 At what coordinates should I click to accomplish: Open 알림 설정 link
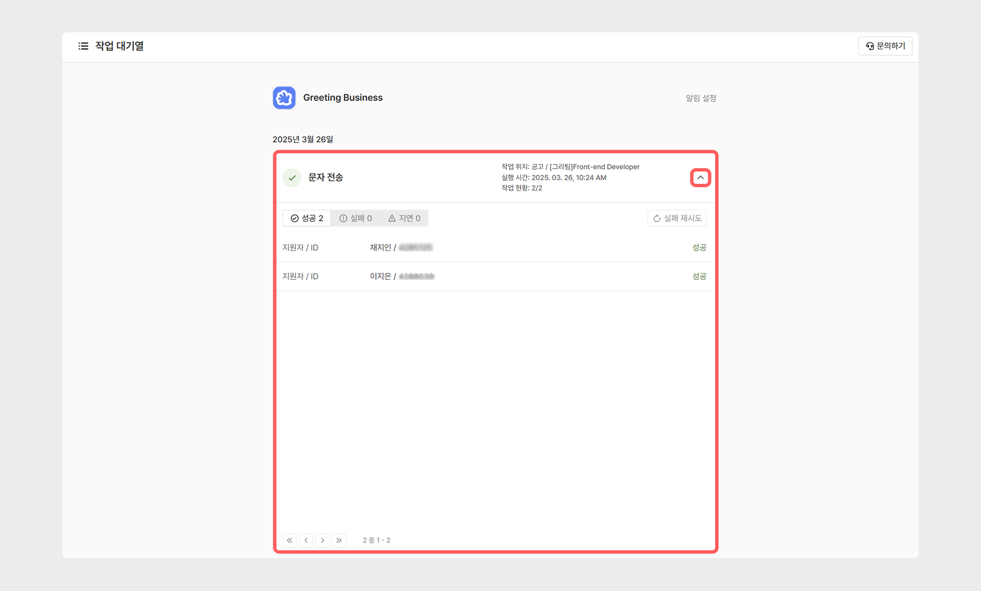point(701,98)
